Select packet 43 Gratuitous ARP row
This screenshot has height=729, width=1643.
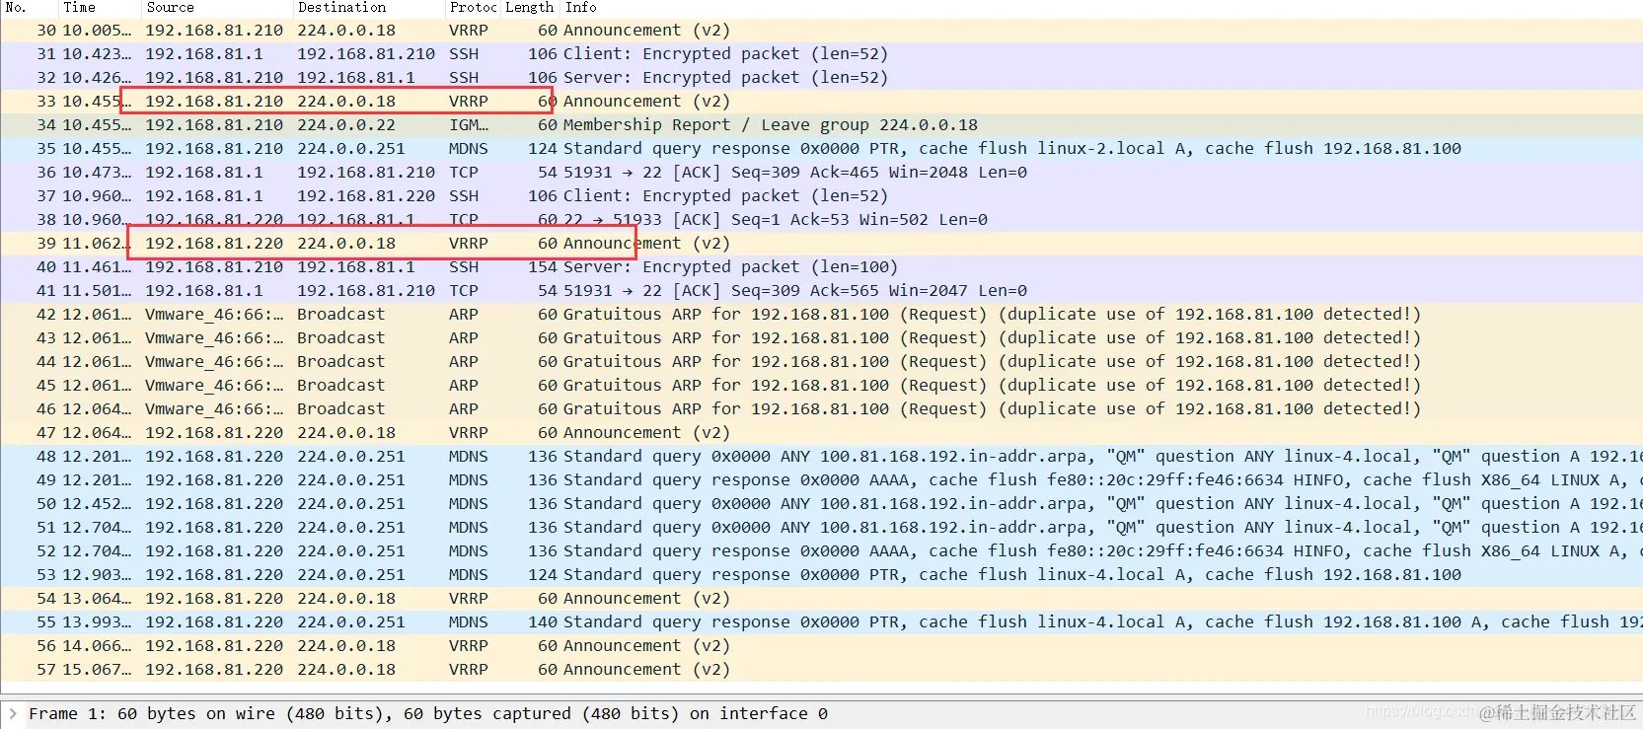[821, 338]
